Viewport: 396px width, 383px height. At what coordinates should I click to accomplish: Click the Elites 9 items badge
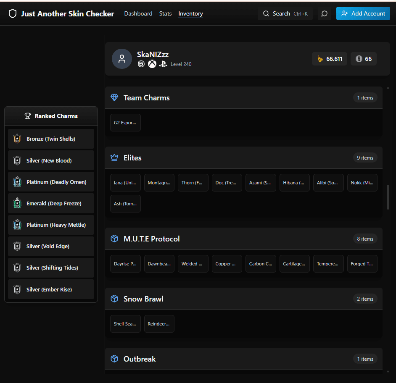coord(365,157)
